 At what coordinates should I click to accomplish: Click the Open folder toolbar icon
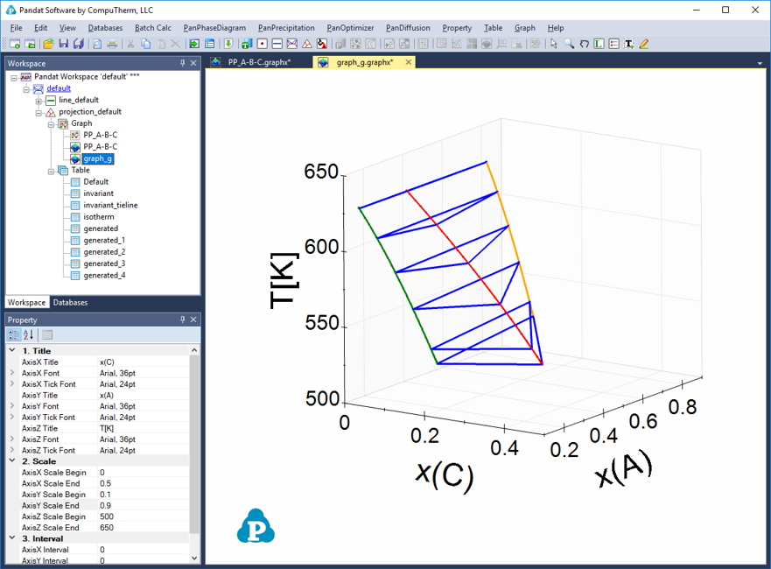point(48,44)
